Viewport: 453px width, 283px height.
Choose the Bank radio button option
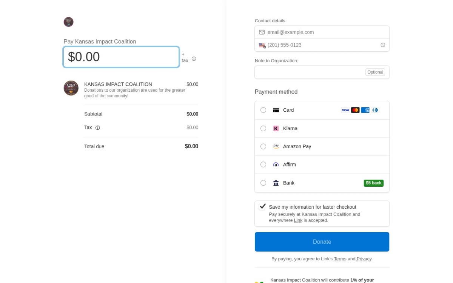pos(263,183)
